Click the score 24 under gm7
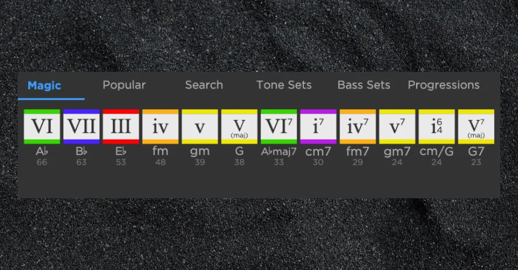The image size is (518, 270). pos(397,162)
